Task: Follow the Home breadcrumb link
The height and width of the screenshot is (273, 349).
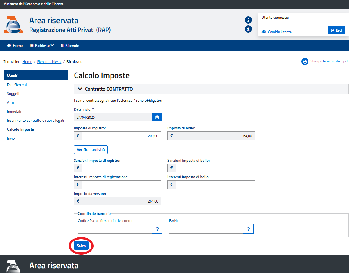Action: pos(27,62)
